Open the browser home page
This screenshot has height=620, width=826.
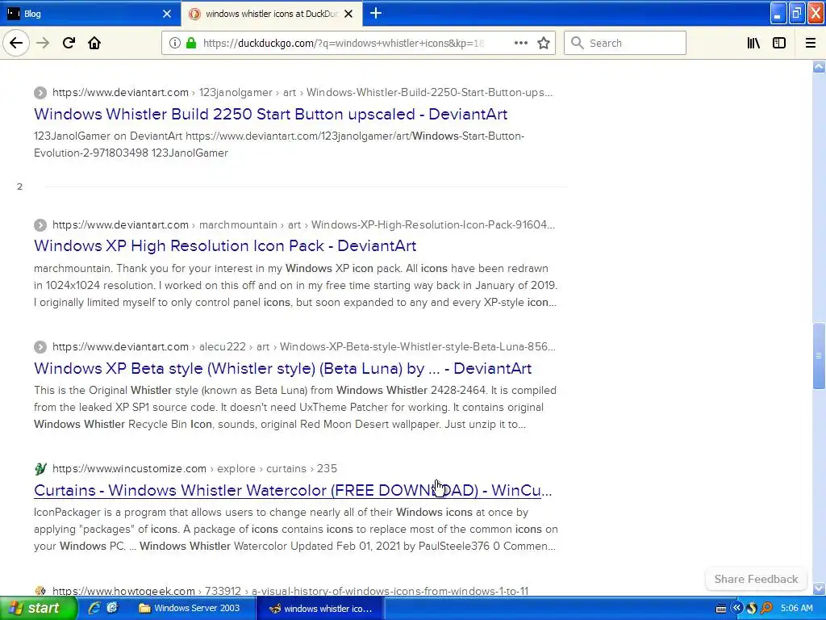(x=94, y=43)
